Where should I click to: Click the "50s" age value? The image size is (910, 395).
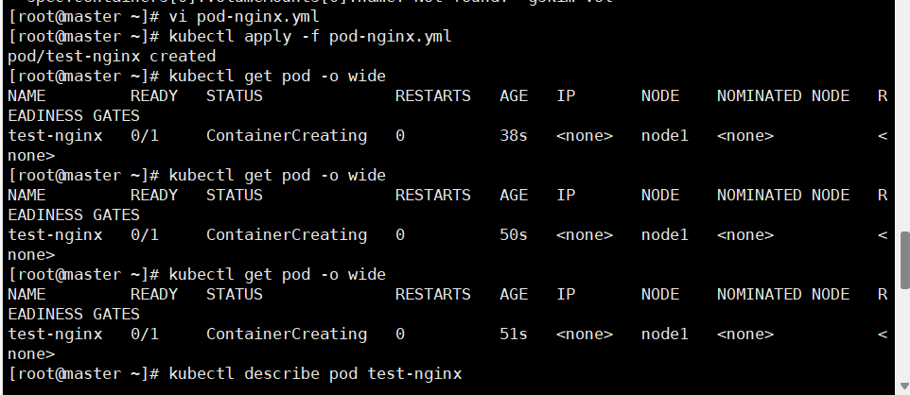(x=514, y=235)
